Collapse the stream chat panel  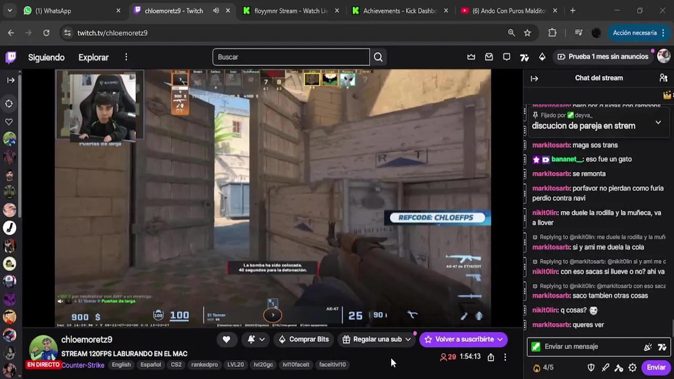[534, 78]
